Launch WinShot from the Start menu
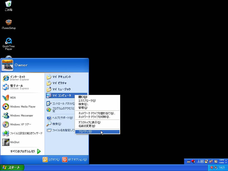The width and height of the screenshot is (228, 171). (x=11, y=142)
